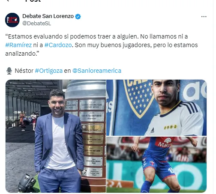Open the Boca Juniors jersey player photo
The width and height of the screenshot is (216, 194).
click(x=156, y=107)
